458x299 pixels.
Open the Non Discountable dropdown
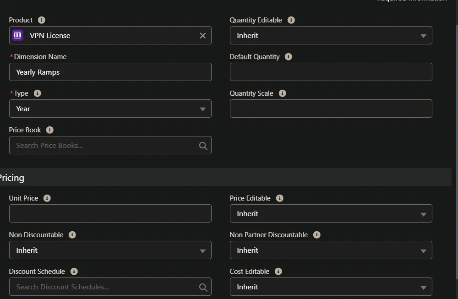[110, 250]
